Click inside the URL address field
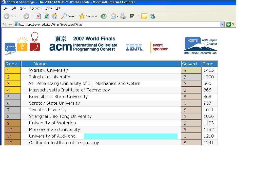The image size is (253, 192). click(x=116, y=24)
